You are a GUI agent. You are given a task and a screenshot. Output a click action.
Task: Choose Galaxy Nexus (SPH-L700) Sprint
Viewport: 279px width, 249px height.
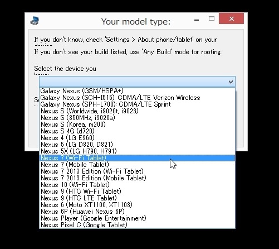point(137,104)
